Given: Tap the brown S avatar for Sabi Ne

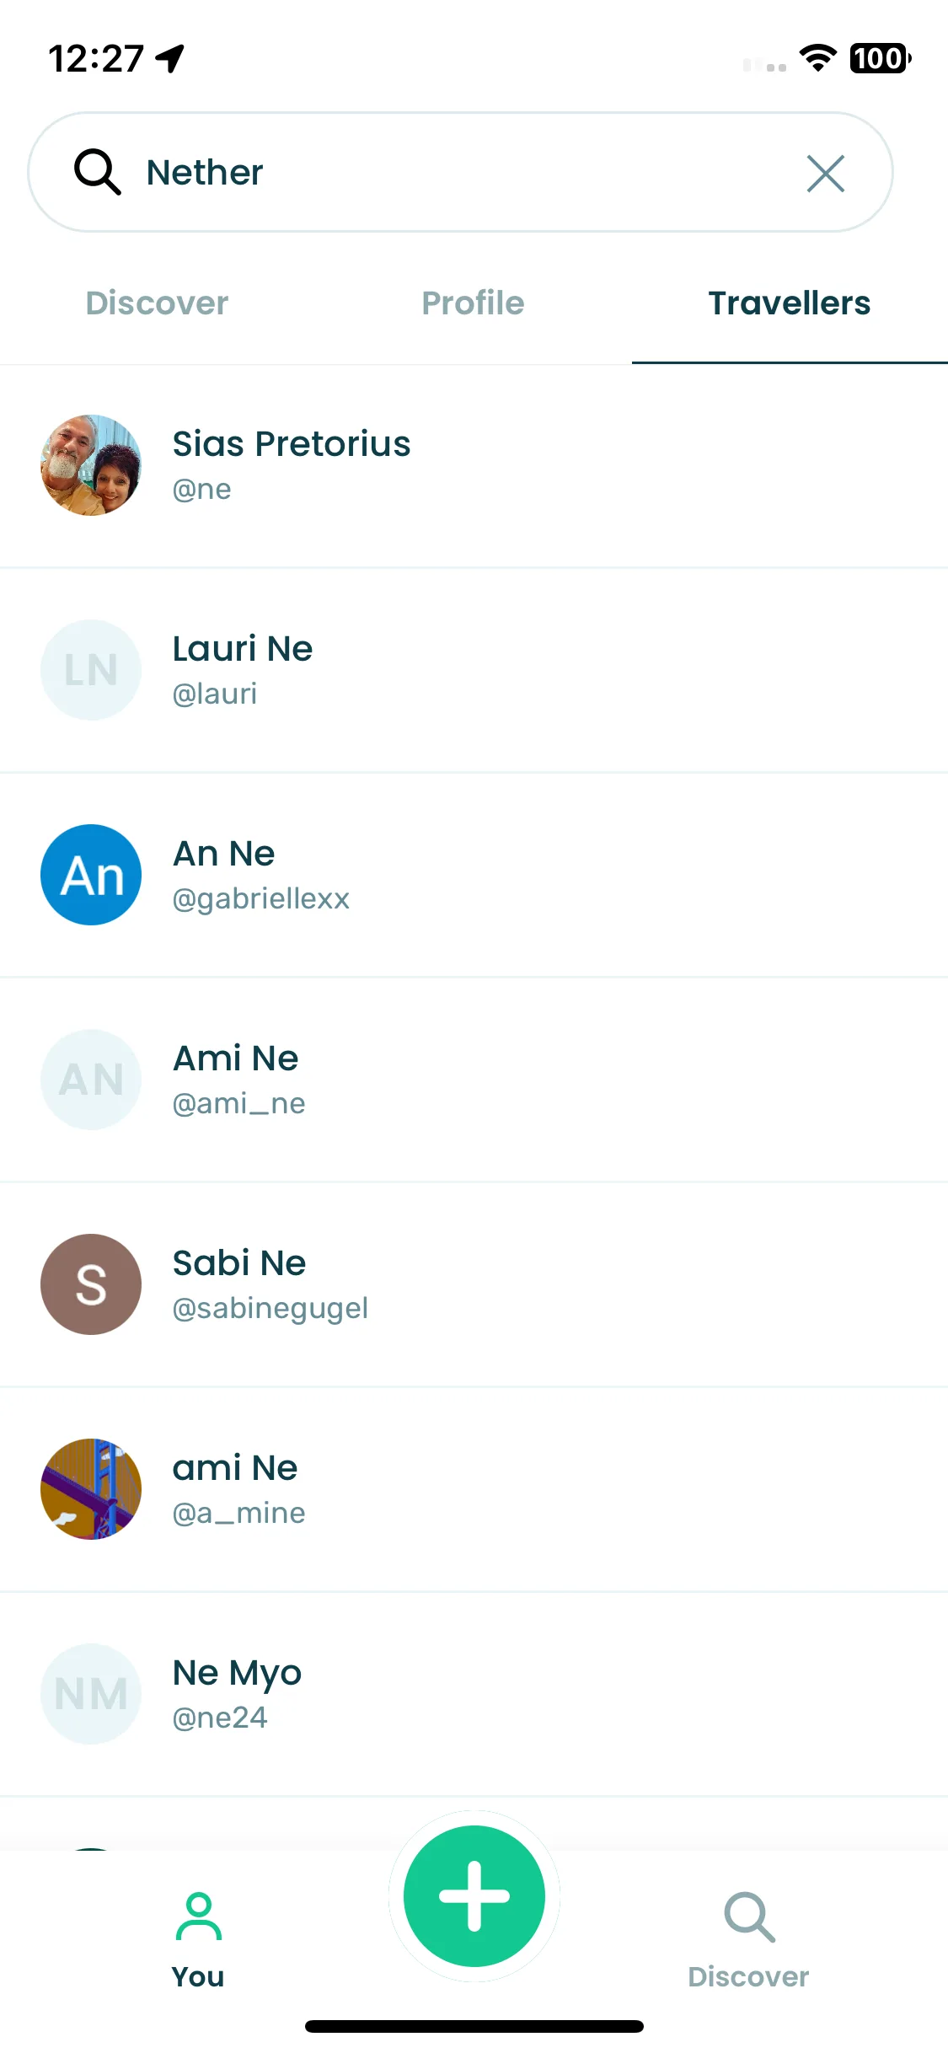Looking at the screenshot, I should 91,1284.
